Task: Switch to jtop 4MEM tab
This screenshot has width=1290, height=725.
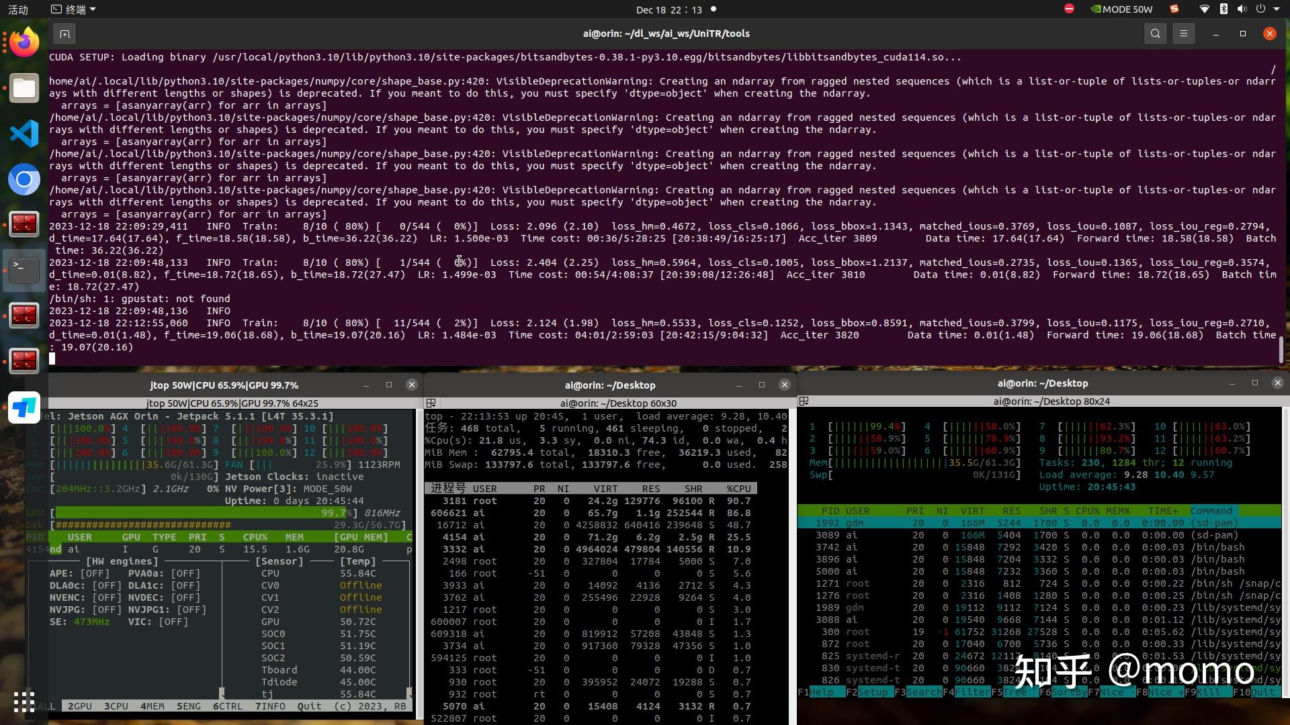Action: pos(152,706)
